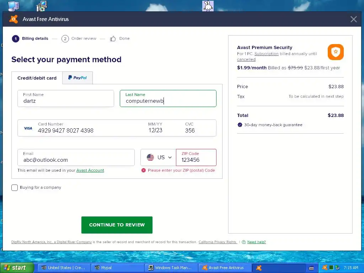Open the Avast Account link

[90, 170]
